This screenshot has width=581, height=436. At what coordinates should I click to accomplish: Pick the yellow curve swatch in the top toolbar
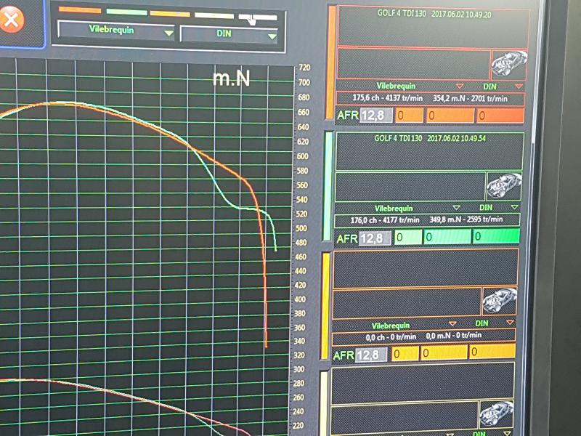[x=170, y=14]
